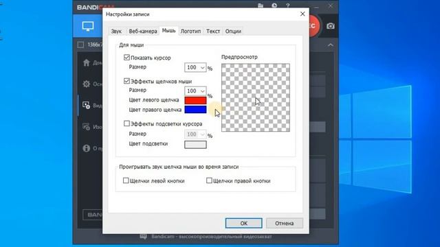Enable Эффекты подсветки курсора checkbox
This screenshot has width=440, height=247.
coord(126,123)
